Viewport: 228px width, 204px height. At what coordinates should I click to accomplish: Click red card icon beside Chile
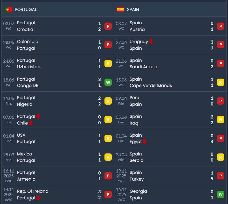(31, 123)
